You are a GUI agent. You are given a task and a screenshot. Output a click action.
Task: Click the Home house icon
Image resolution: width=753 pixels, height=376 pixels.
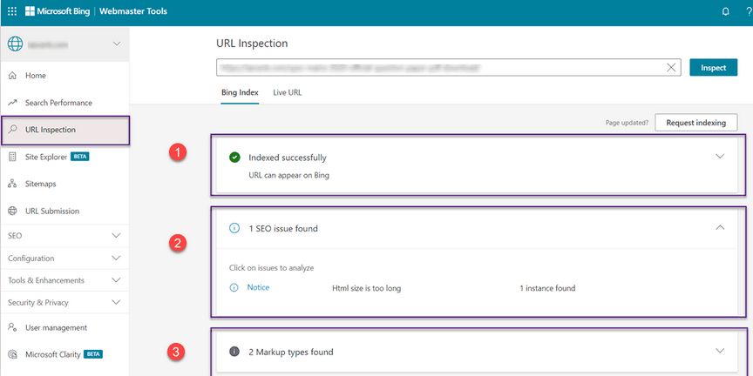tap(13, 76)
